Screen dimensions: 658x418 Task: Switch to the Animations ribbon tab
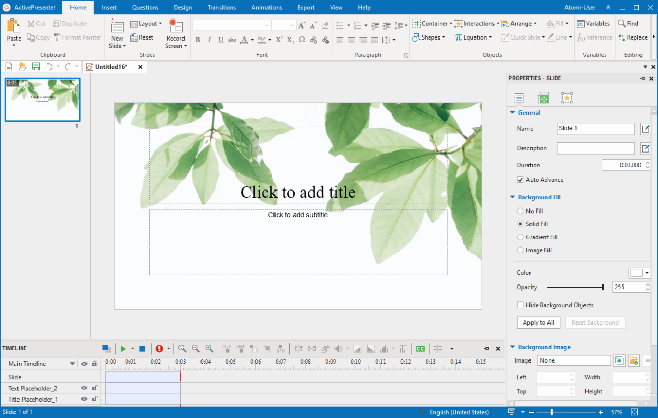coord(266,7)
